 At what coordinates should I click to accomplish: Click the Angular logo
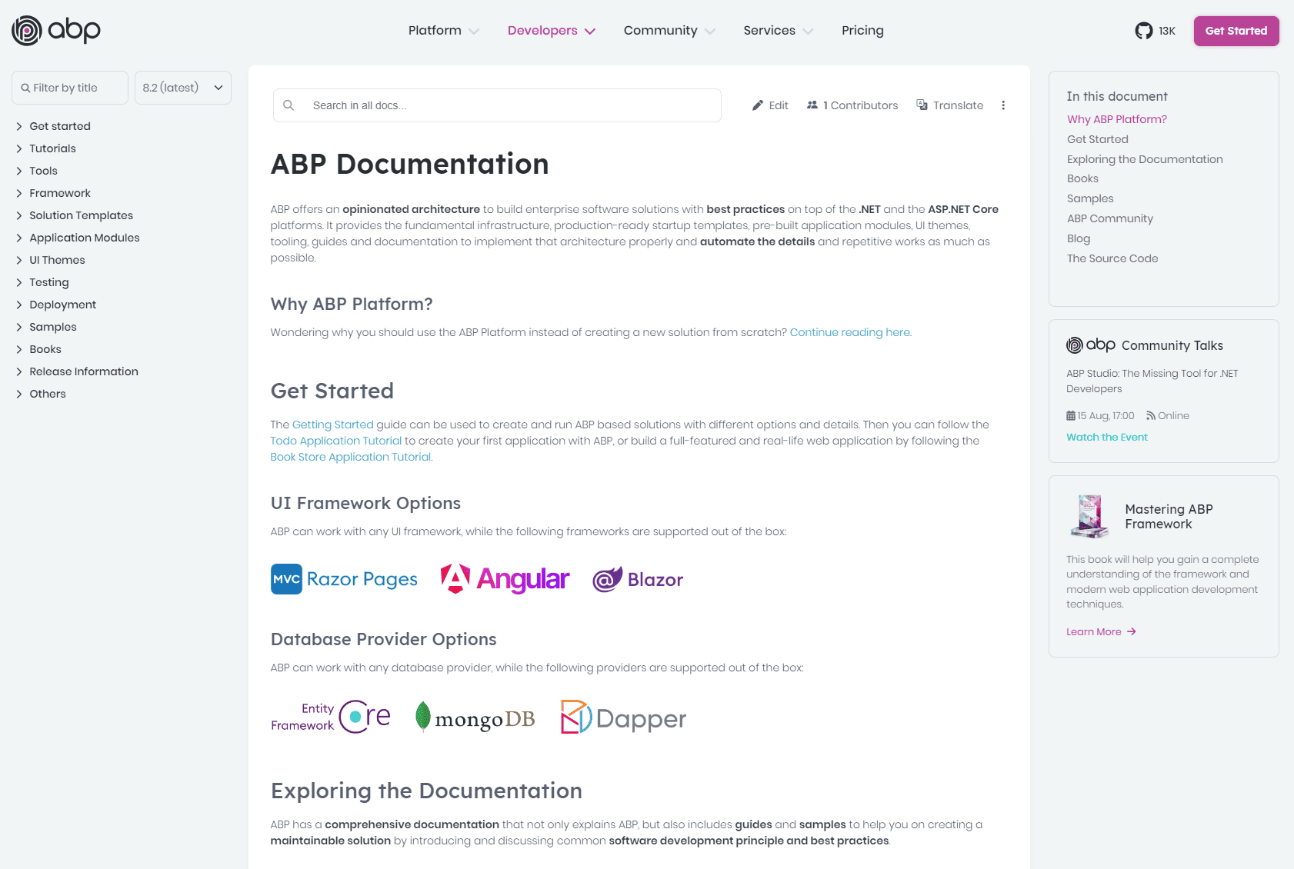(x=505, y=579)
